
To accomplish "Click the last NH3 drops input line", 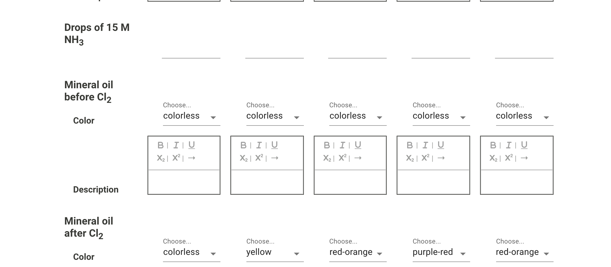I will click(524, 58).
